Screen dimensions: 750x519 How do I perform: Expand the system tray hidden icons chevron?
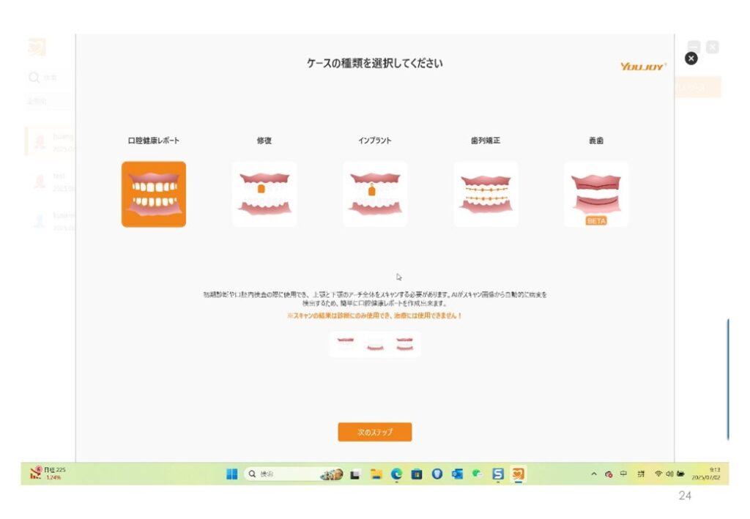pyautogui.click(x=594, y=474)
